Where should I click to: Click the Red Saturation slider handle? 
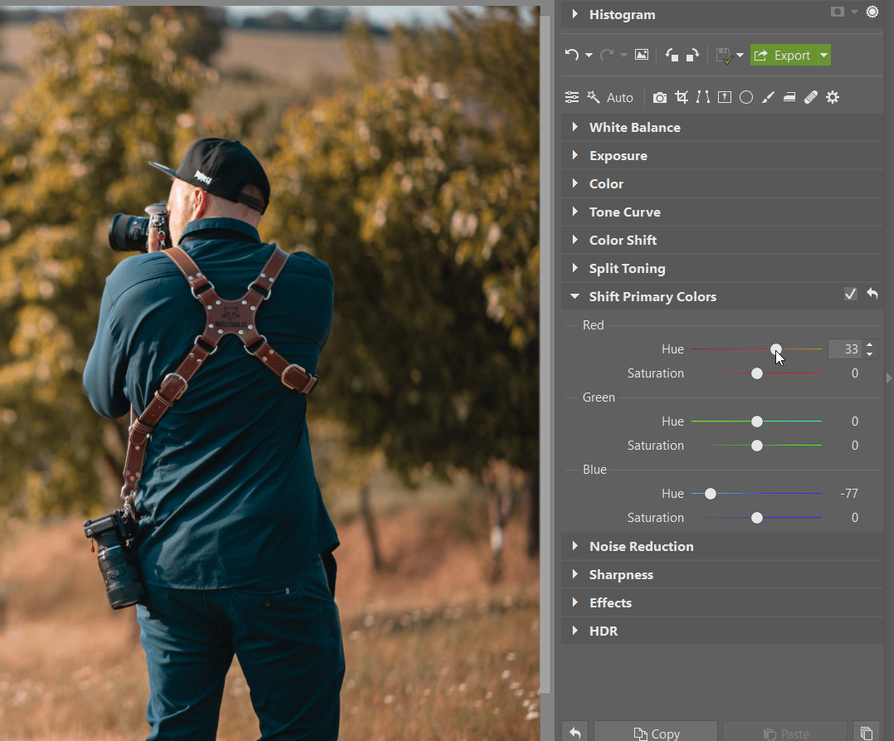(756, 373)
